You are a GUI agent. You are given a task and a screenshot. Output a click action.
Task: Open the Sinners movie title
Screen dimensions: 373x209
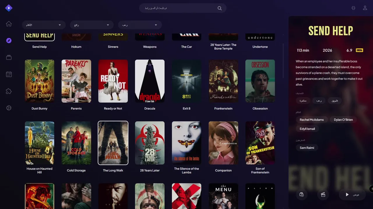click(x=113, y=47)
